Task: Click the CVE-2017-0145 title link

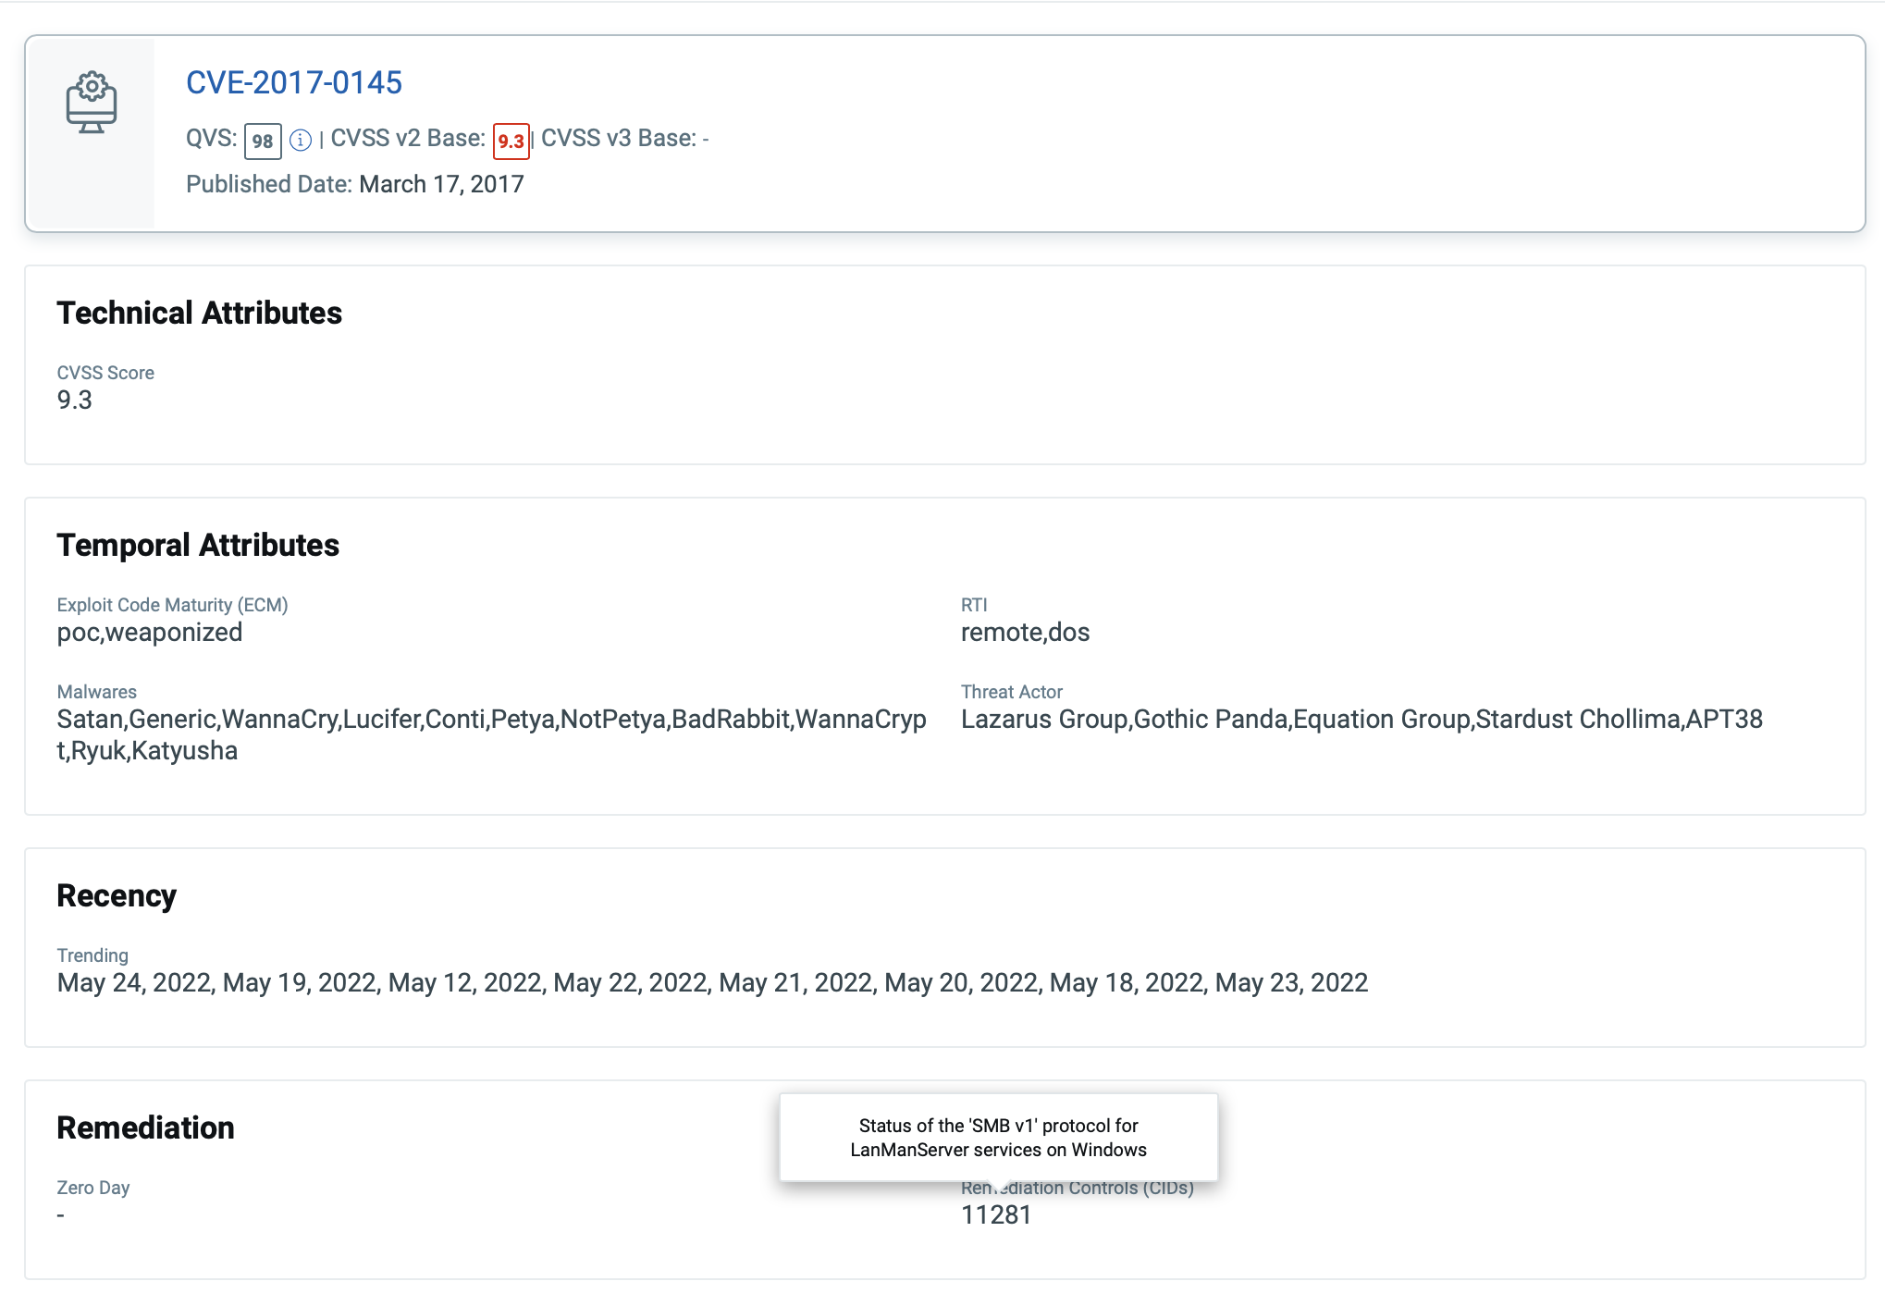Action: pos(293,82)
